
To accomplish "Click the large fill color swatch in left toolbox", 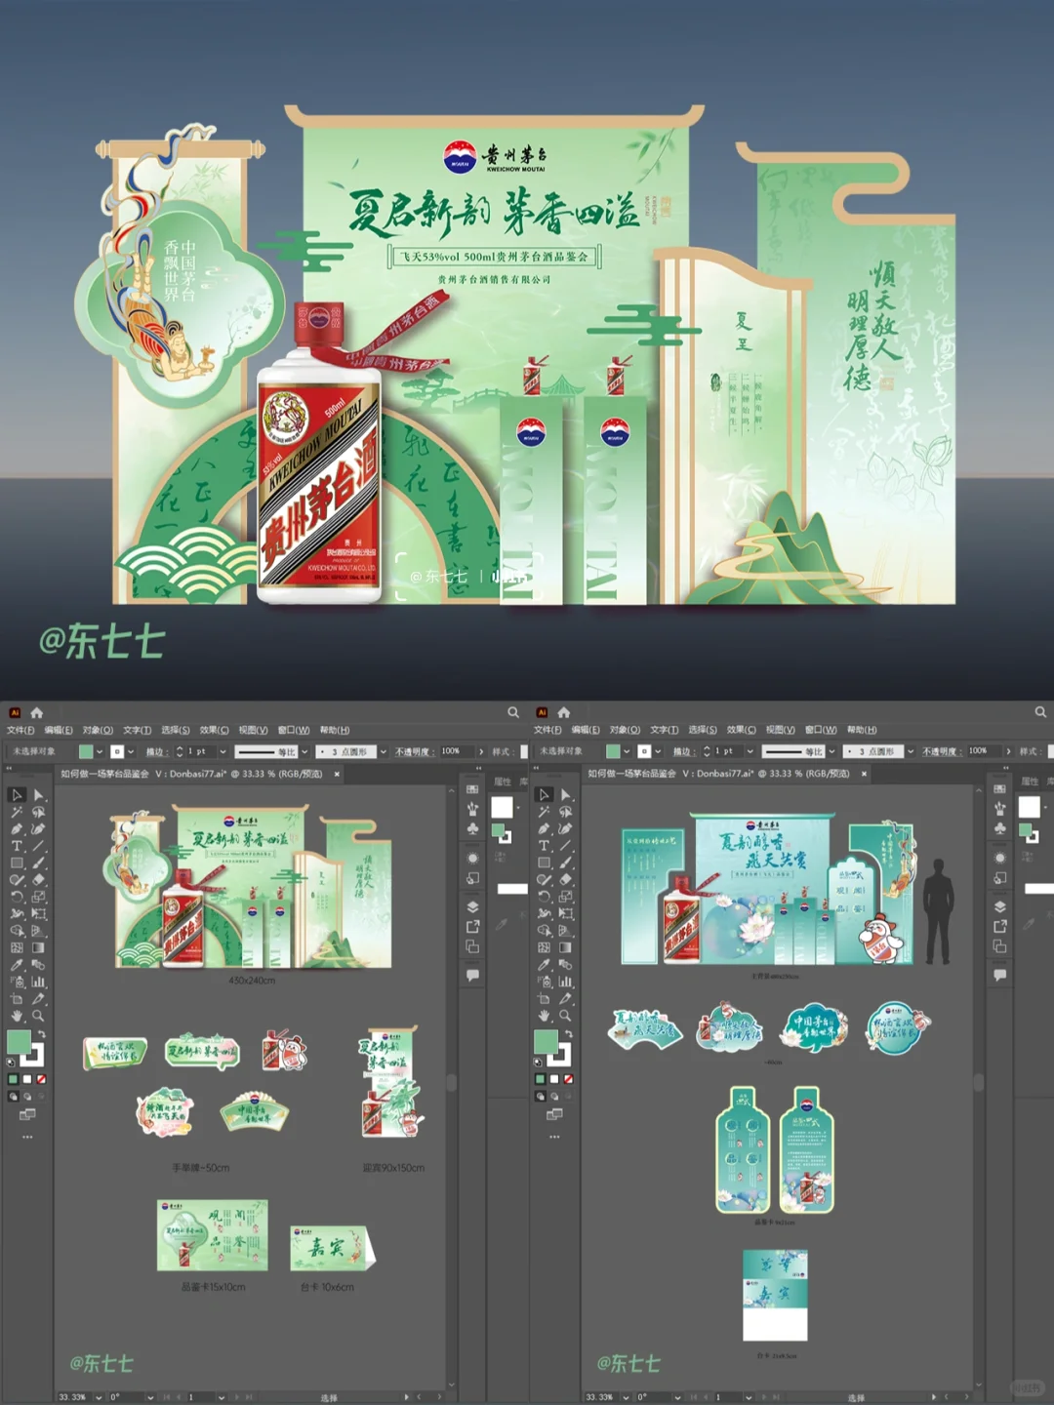I will pos(19,1042).
